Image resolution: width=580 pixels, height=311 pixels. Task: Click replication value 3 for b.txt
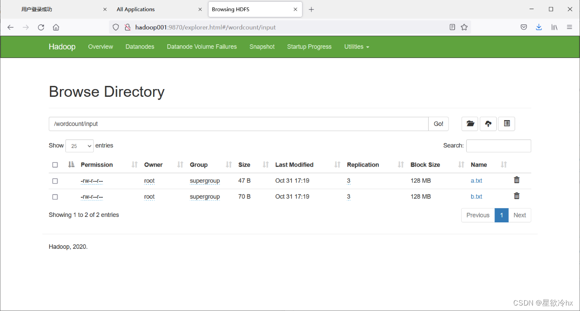tap(349, 197)
